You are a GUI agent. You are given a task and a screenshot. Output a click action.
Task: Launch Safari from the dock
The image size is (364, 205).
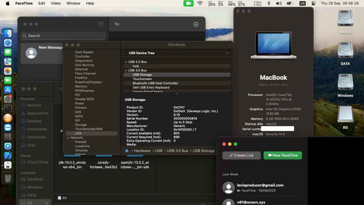click(8, 43)
